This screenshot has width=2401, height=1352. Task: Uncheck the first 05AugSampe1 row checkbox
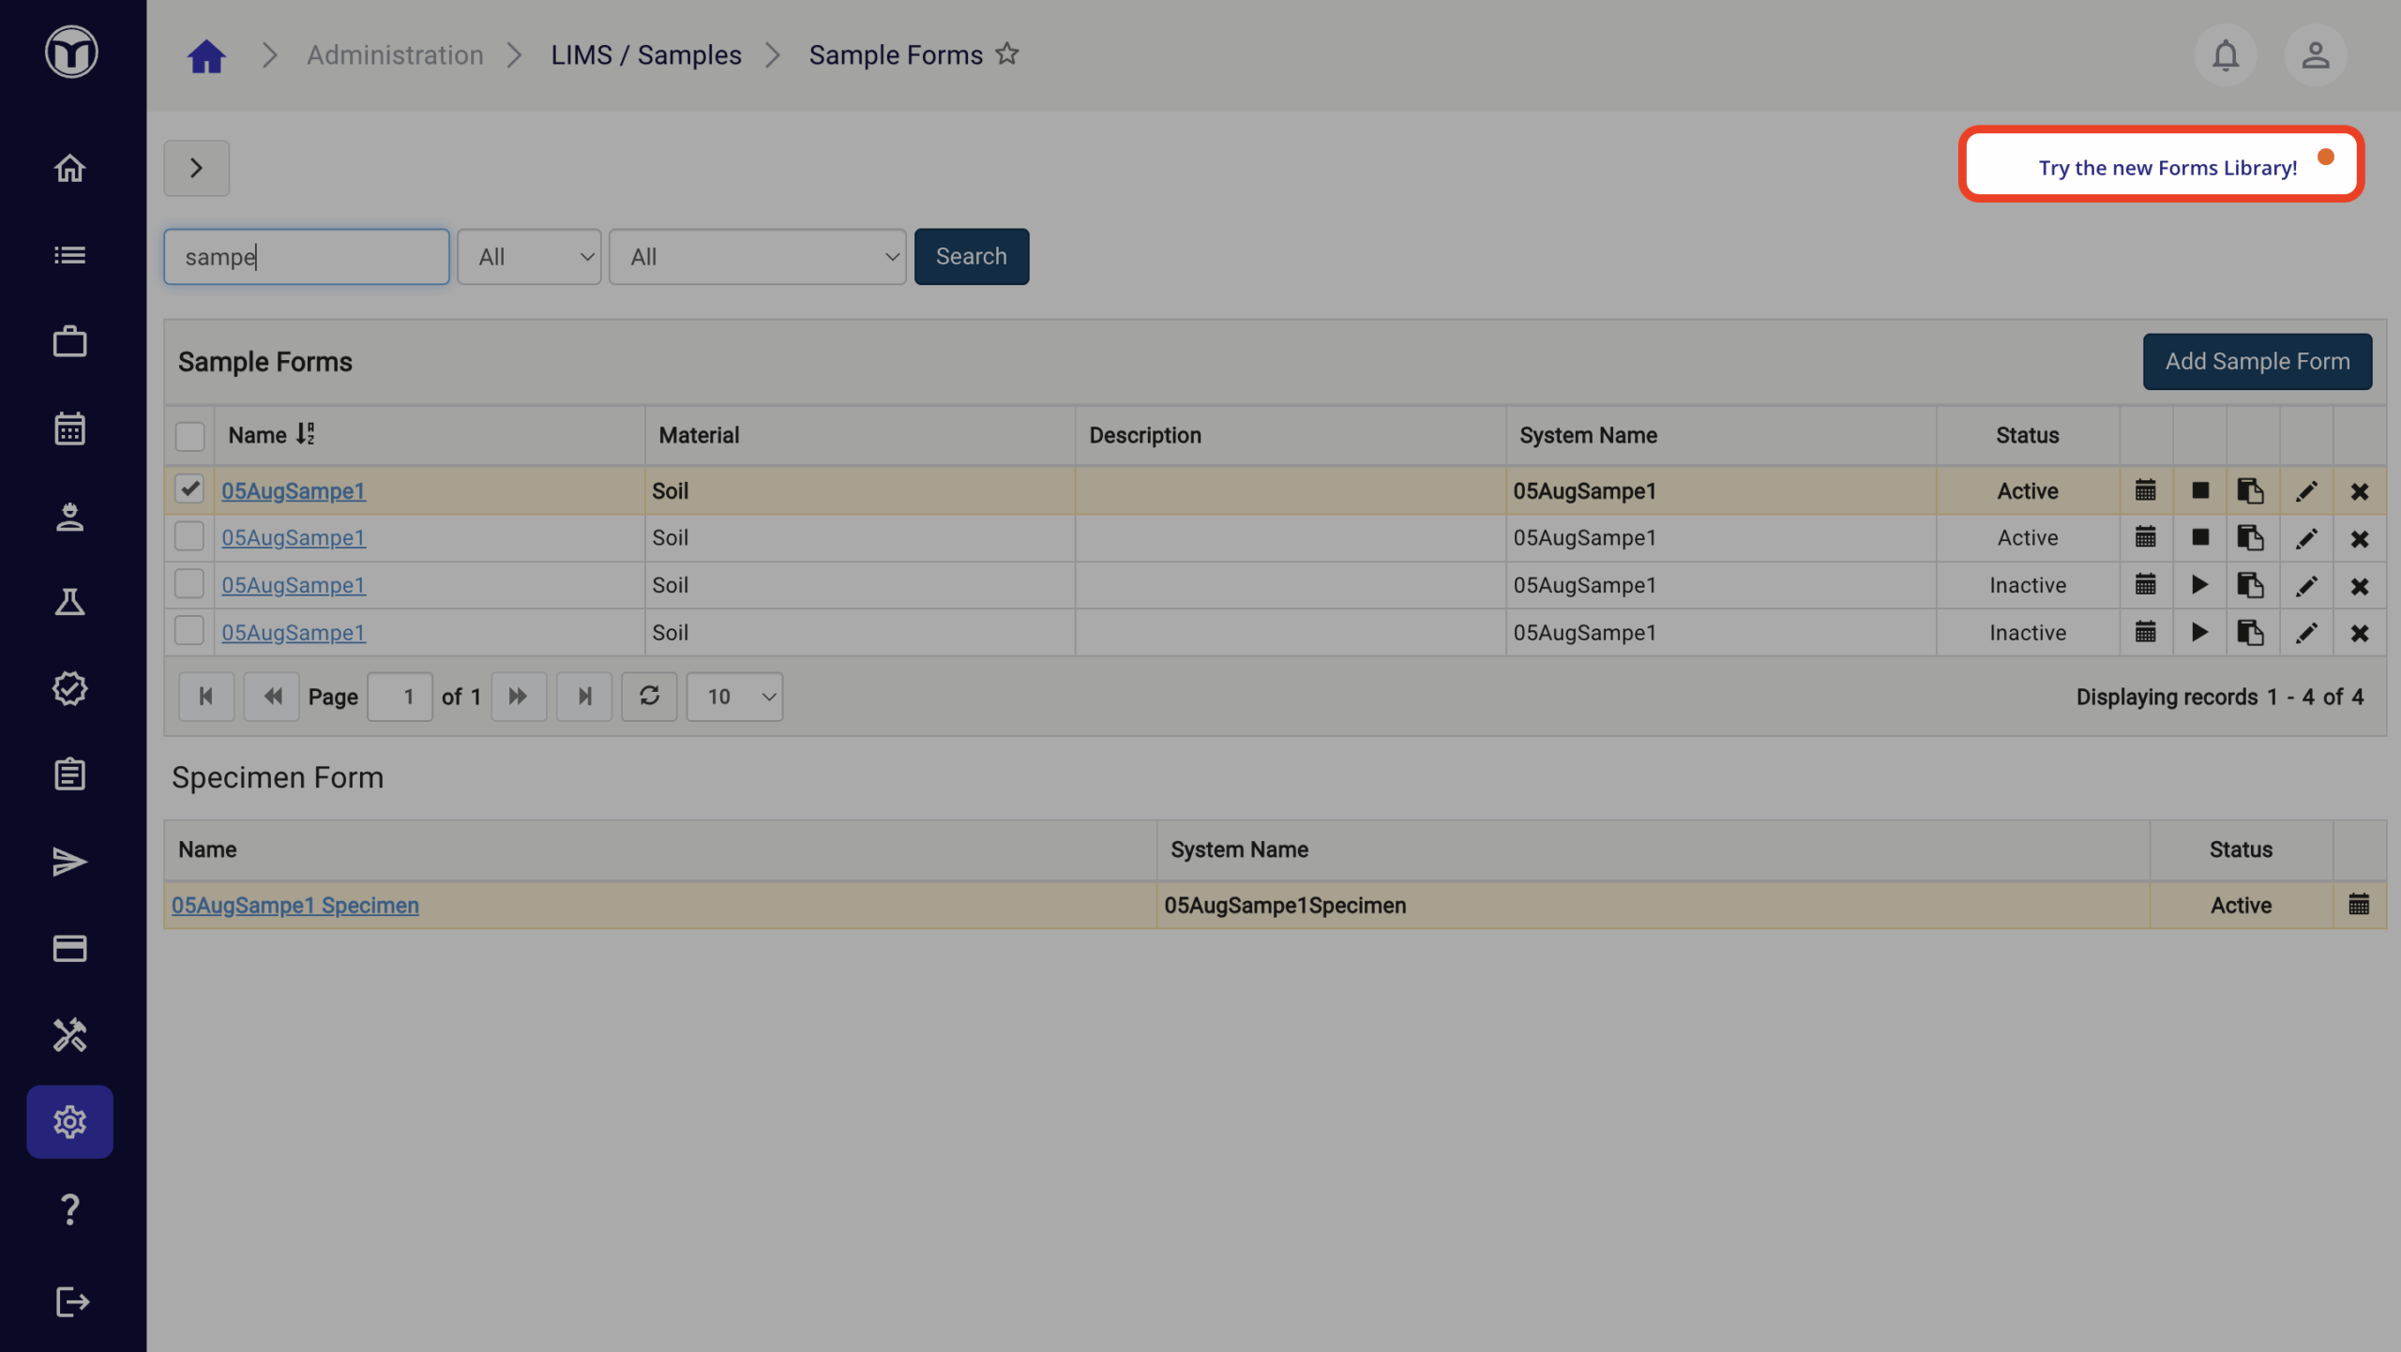pyautogui.click(x=189, y=488)
